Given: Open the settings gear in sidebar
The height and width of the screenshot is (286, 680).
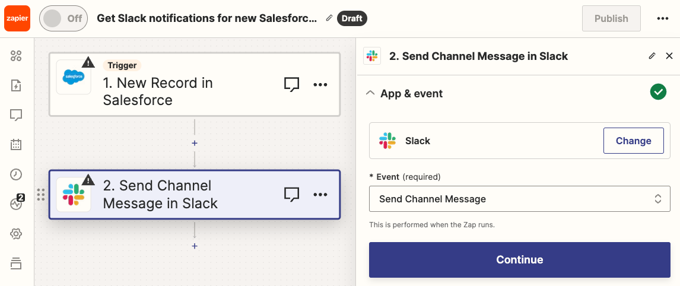Looking at the screenshot, I should click(x=16, y=234).
